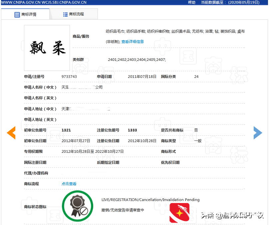Go to the previous trademark with the orange arrow

[x=11, y=132]
